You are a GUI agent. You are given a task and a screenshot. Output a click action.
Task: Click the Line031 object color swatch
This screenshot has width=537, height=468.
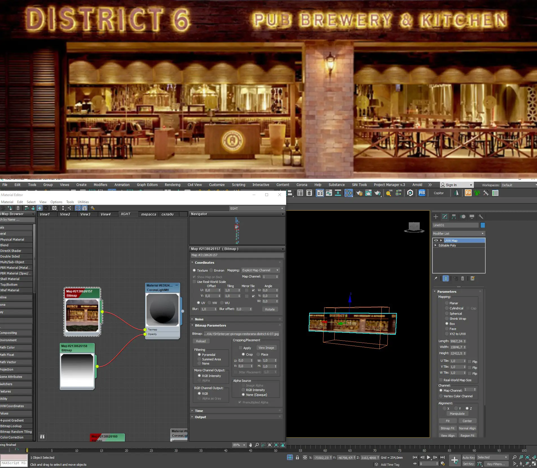483,225
